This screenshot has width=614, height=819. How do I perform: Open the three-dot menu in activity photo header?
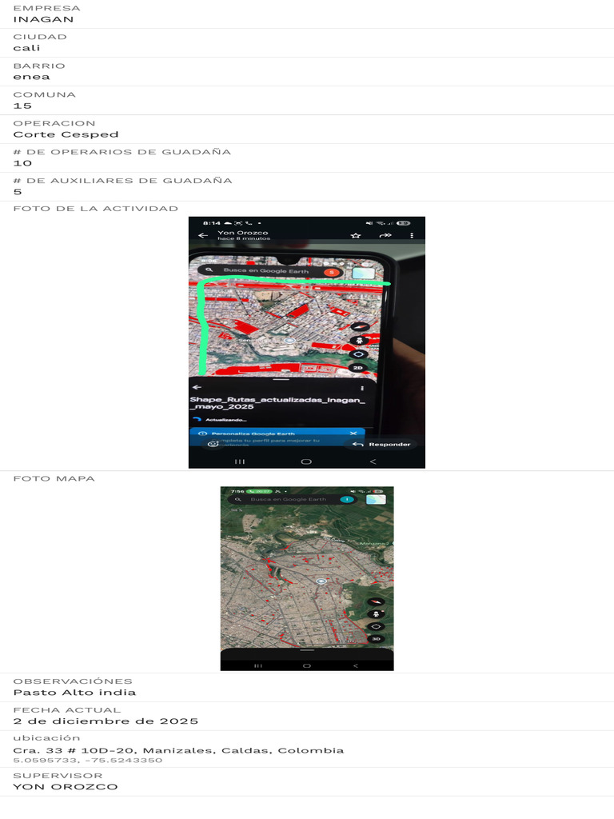pos(412,236)
